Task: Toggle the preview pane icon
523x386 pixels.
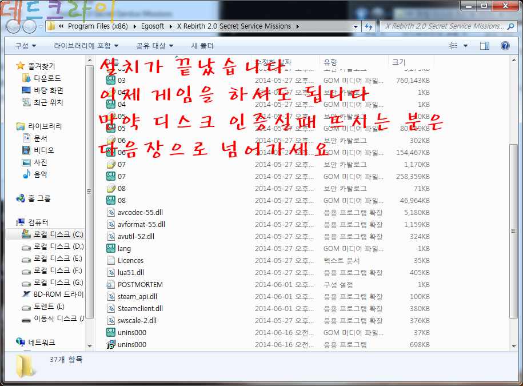Action: tap(484, 46)
